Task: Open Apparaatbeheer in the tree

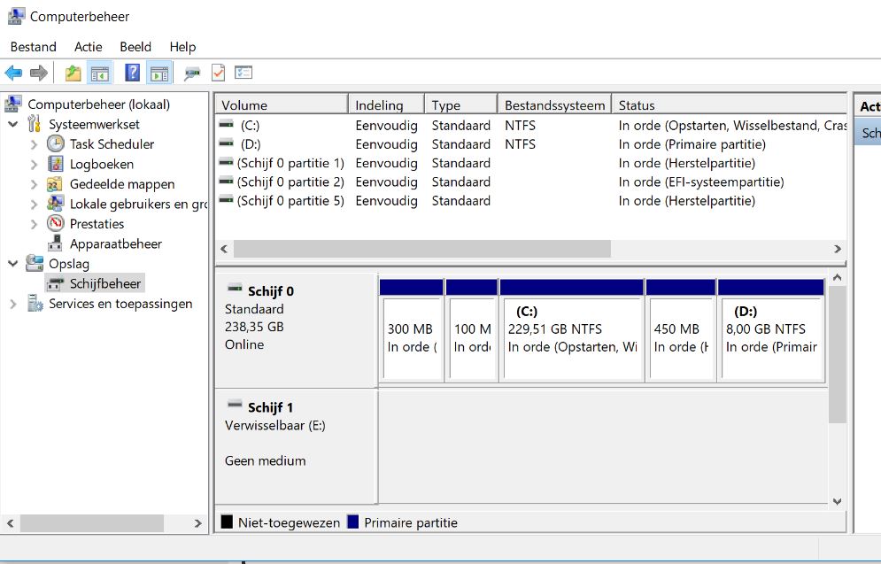Action: point(115,243)
